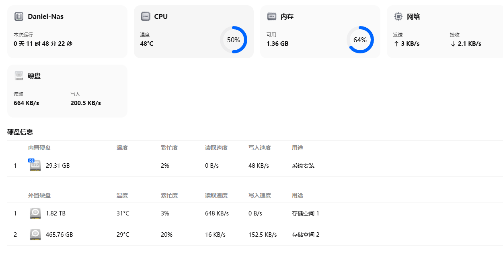
Task: Click the 29°C temperature cell
Action: (123, 235)
